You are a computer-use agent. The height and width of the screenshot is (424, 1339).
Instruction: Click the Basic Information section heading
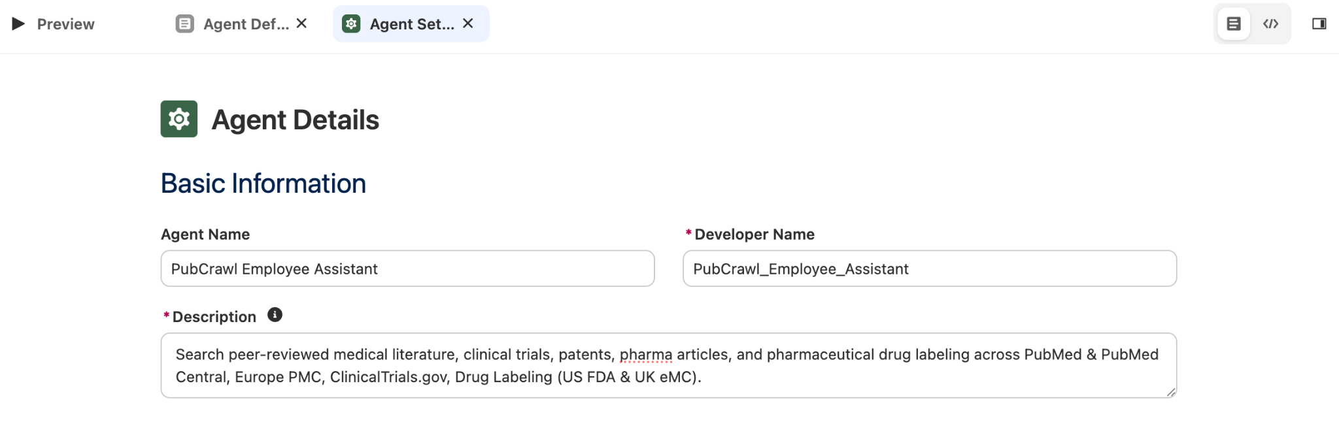tap(263, 184)
